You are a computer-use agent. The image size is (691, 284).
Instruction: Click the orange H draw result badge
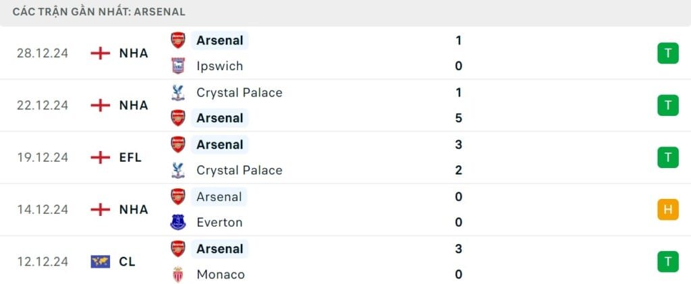pyautogui.click(x=667, y=210)
